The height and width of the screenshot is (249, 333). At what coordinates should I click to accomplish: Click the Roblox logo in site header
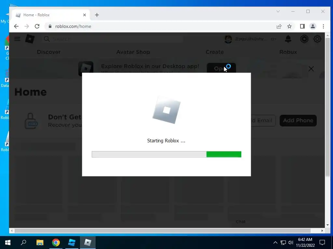tap(30, 39)
